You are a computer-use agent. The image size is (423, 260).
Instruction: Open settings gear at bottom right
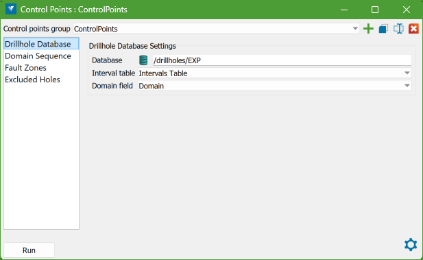coord(411,244)
